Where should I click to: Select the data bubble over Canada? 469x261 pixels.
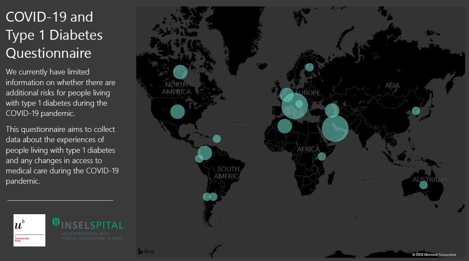click(x=180, y=72)
